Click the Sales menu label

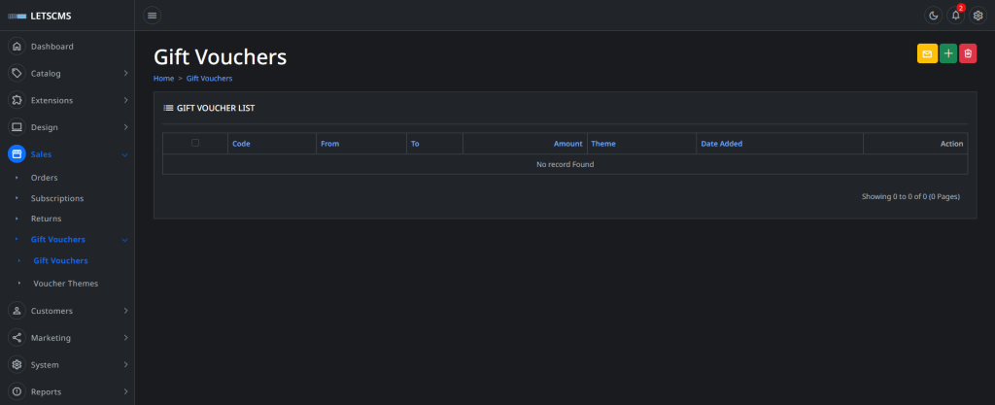click(x=41, y=154)
